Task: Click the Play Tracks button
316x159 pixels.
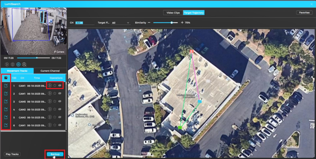Action: point(12,154)
